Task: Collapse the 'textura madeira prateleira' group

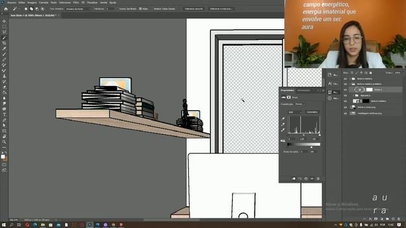Action: pos(350,84)
